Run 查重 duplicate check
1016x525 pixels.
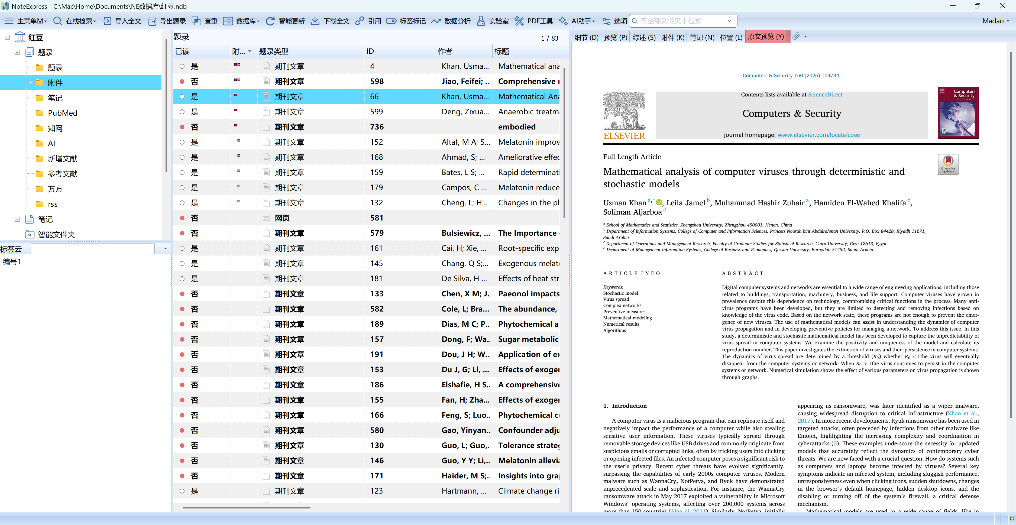(204, 21)
